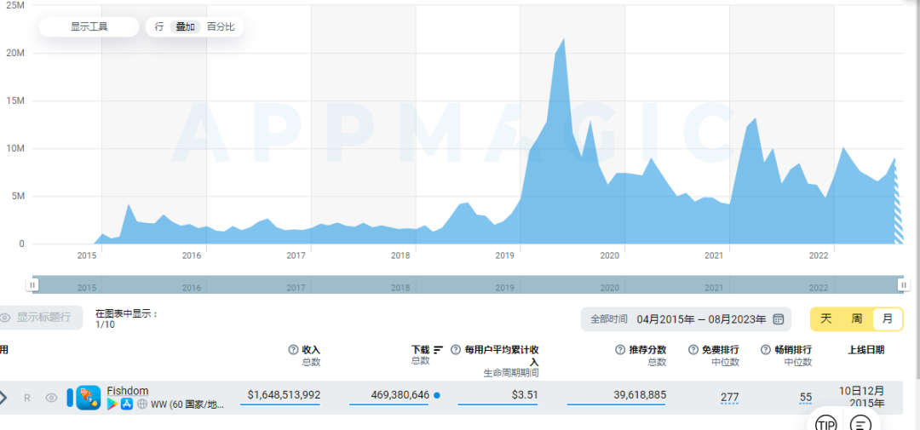The width and height of the screenshot is (920, 430).
Task: Open the 显示工具 display tools button
Action: (89, 27)
